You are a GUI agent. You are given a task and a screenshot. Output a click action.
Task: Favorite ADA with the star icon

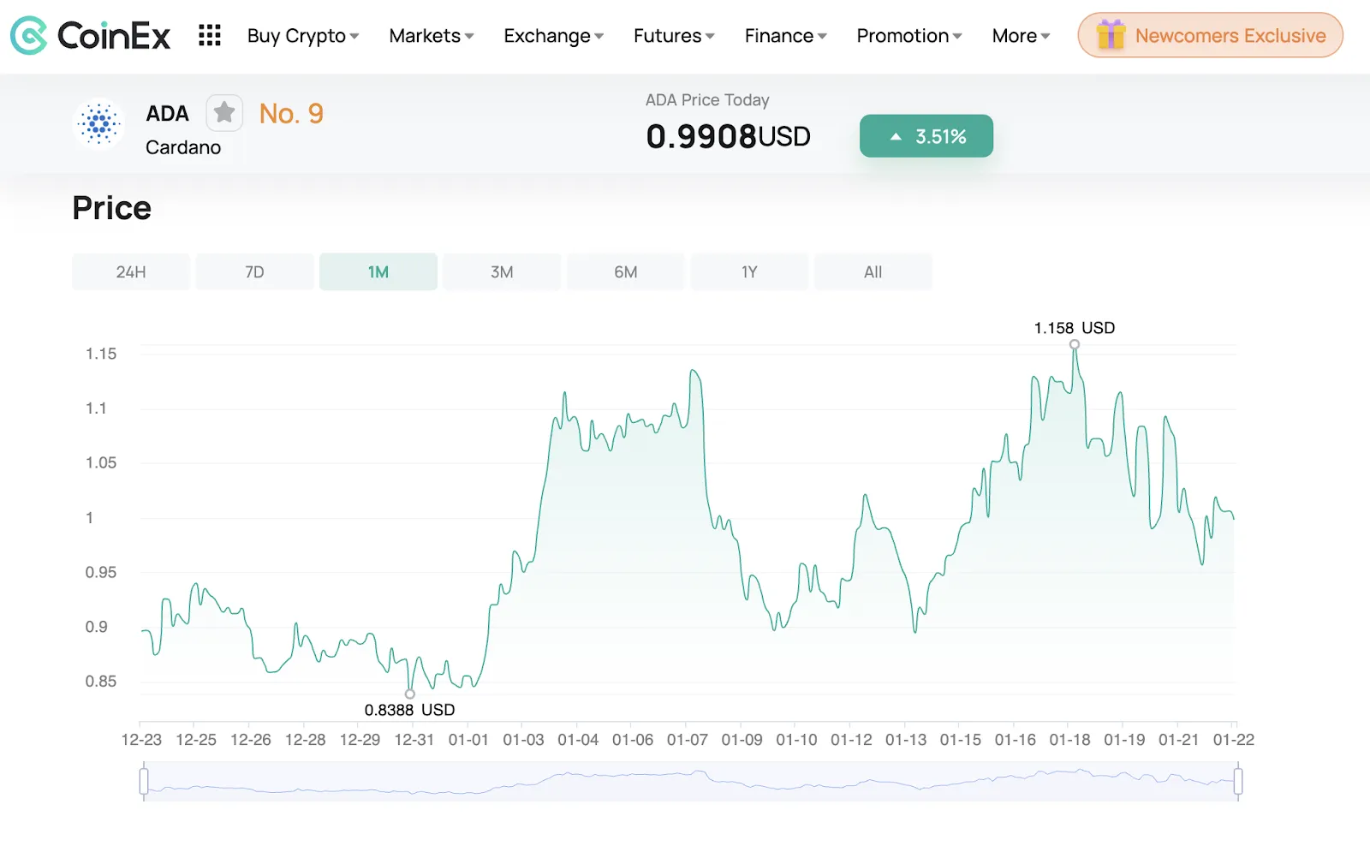(224, 112)
